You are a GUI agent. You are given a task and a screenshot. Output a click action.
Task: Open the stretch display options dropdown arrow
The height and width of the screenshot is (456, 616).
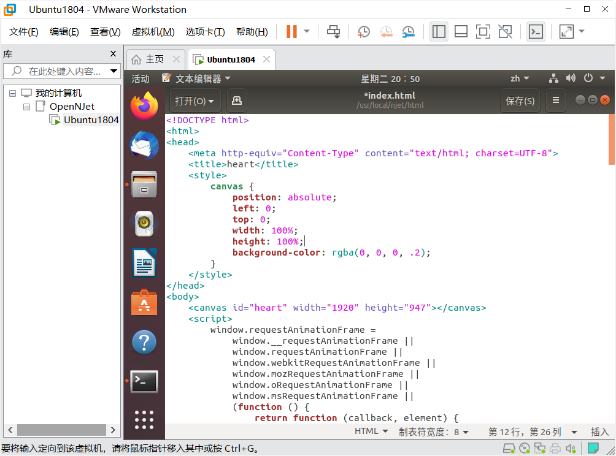tap(582, 31)
